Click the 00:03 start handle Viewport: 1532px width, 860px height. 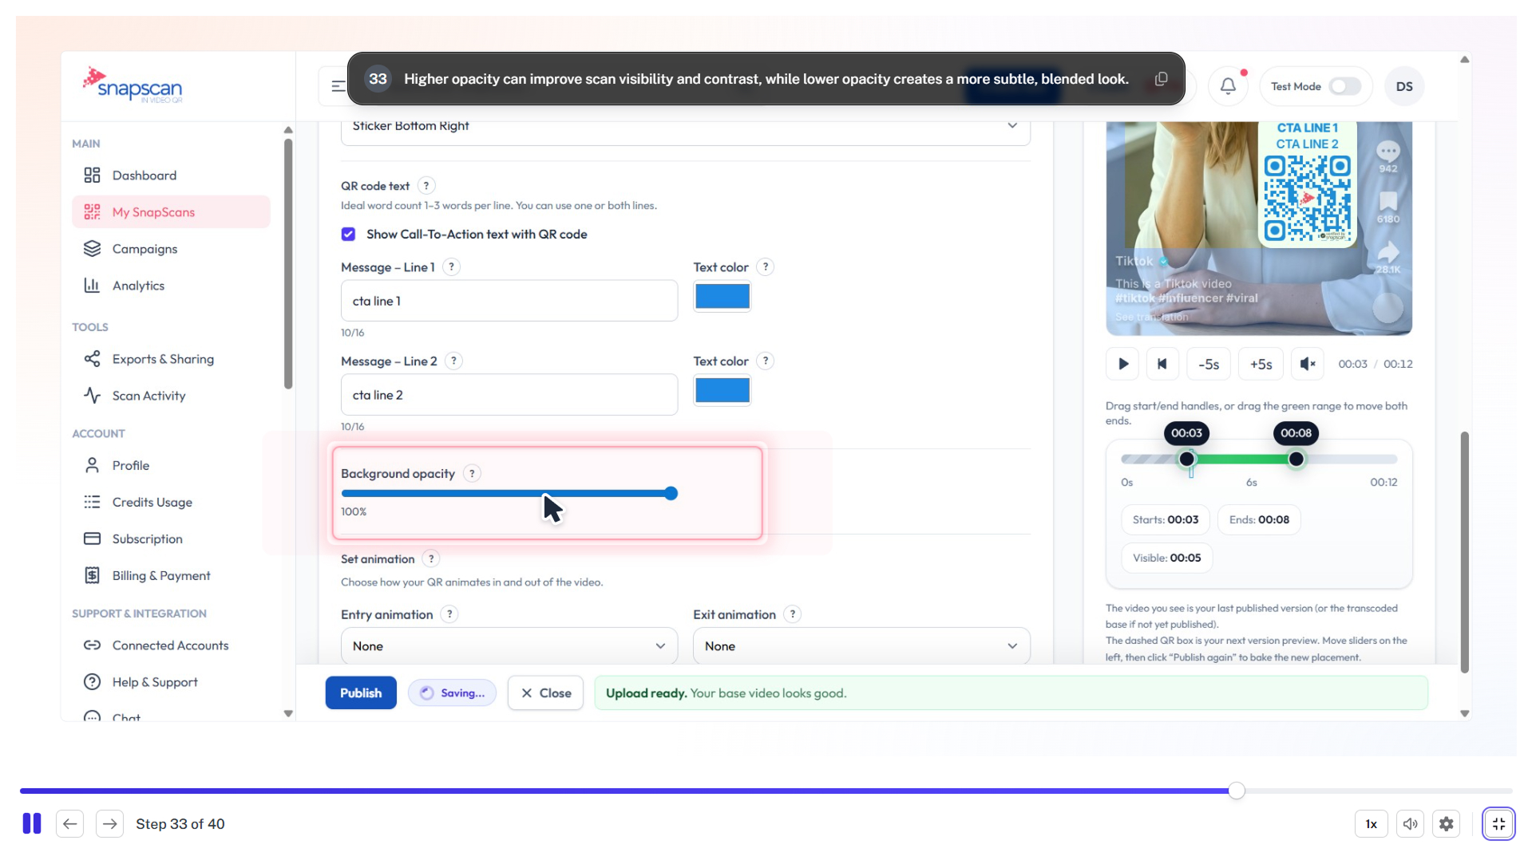click(x=1187, y=460)
